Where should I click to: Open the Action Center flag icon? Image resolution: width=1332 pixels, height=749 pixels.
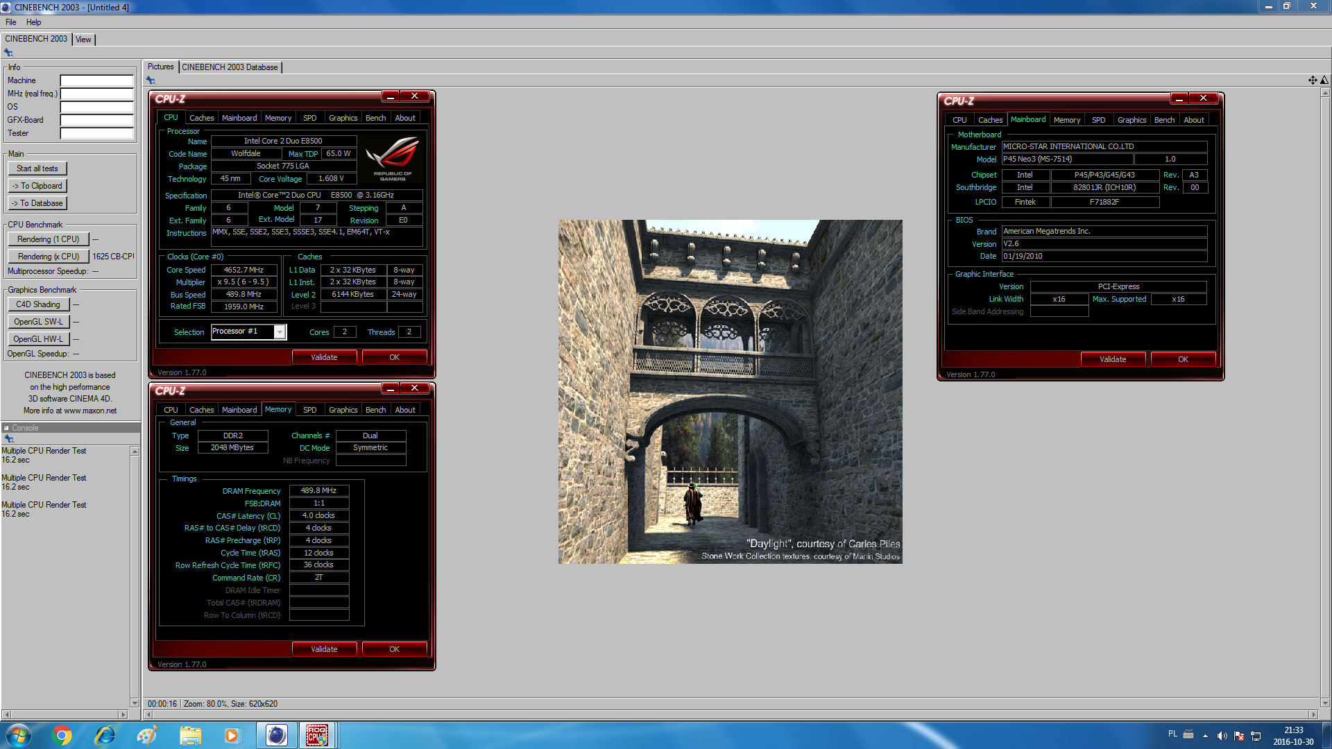click(x=1239, y=736)
